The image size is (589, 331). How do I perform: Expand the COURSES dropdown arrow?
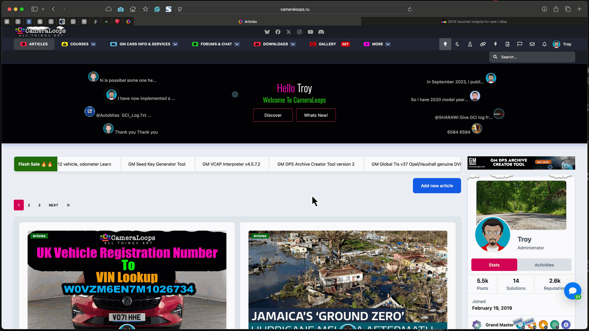(94, 44)
